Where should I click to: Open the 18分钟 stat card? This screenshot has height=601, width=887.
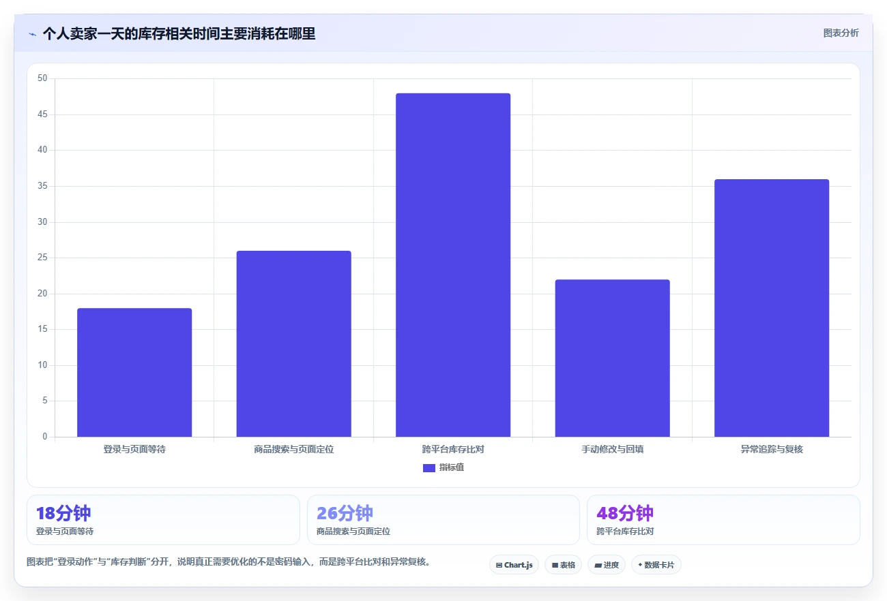[163, 520]
